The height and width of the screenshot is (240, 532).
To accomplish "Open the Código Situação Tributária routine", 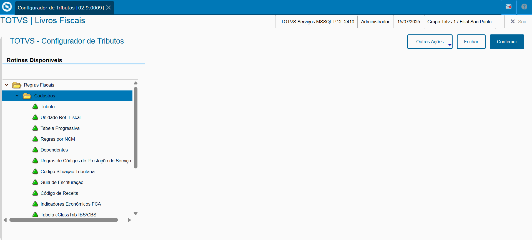I will click(67, 171).
